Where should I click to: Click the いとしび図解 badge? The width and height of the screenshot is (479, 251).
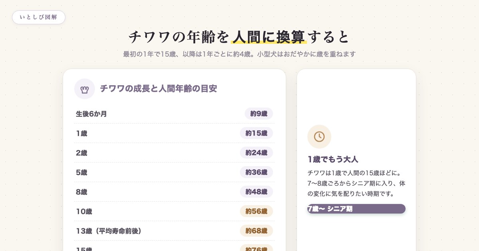39,18
